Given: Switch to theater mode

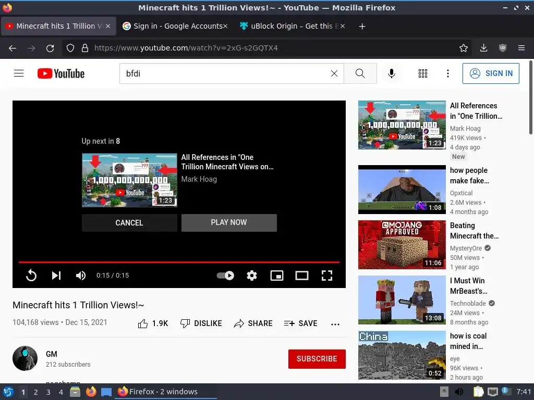Looking at the screenshot, I should click(x=302, y=275).
